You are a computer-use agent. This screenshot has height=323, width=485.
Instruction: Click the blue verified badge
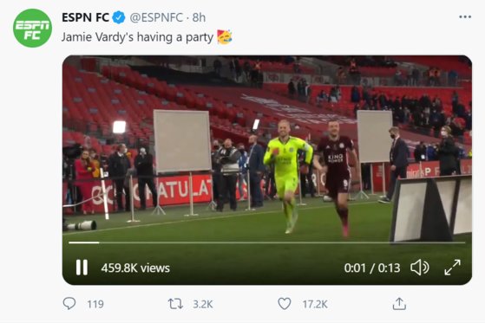tap(119, 17)
